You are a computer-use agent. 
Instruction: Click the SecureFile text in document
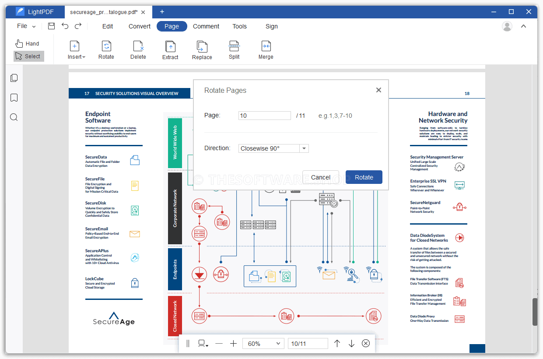[95, 179]
